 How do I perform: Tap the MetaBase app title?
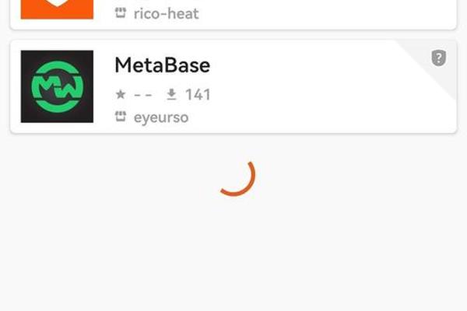point(163,65)
